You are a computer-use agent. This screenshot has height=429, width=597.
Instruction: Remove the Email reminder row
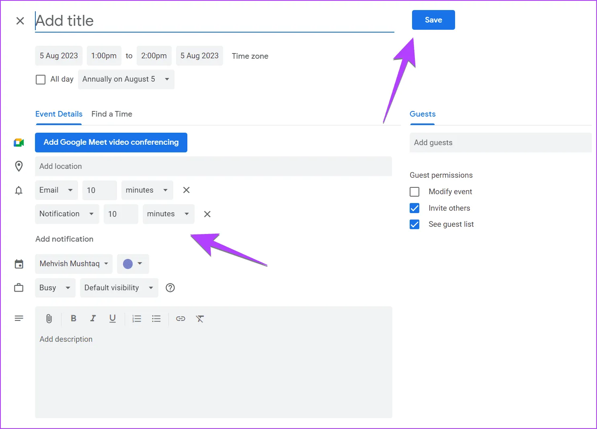[x=186, y=190]
